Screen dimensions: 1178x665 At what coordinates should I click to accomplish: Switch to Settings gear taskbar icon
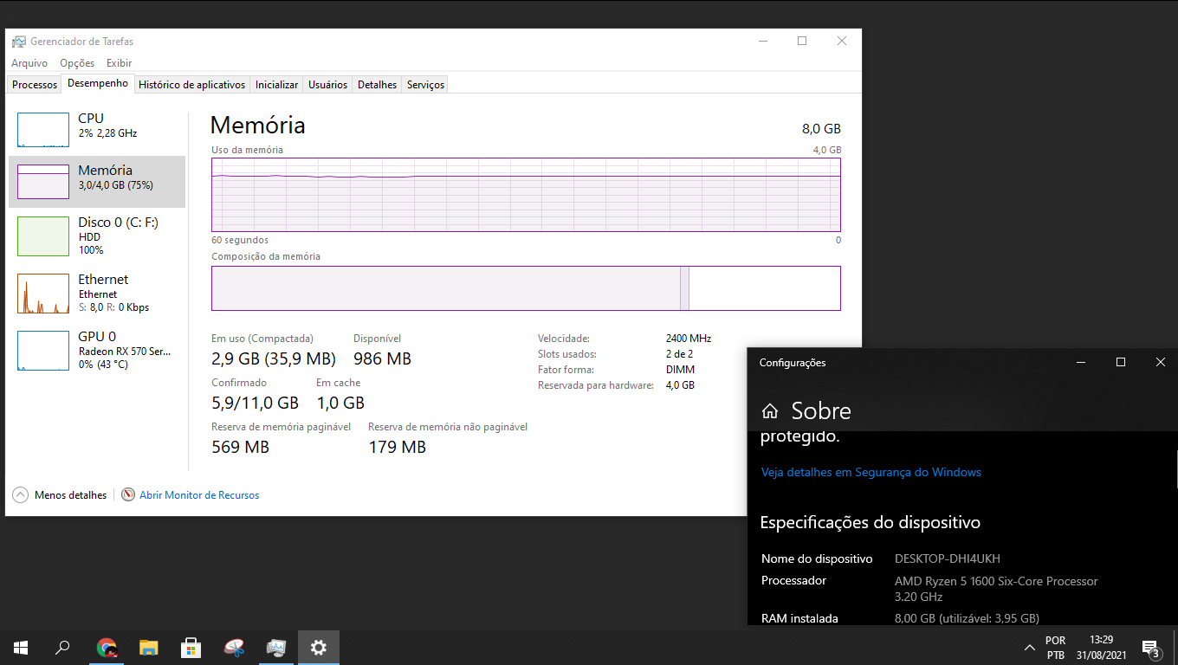point(319,648)
